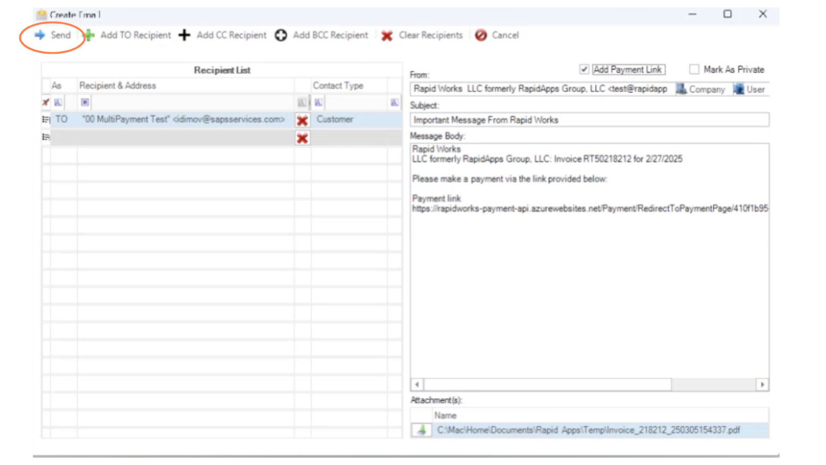Select row header of the TO recipient row

pos(46,120)
